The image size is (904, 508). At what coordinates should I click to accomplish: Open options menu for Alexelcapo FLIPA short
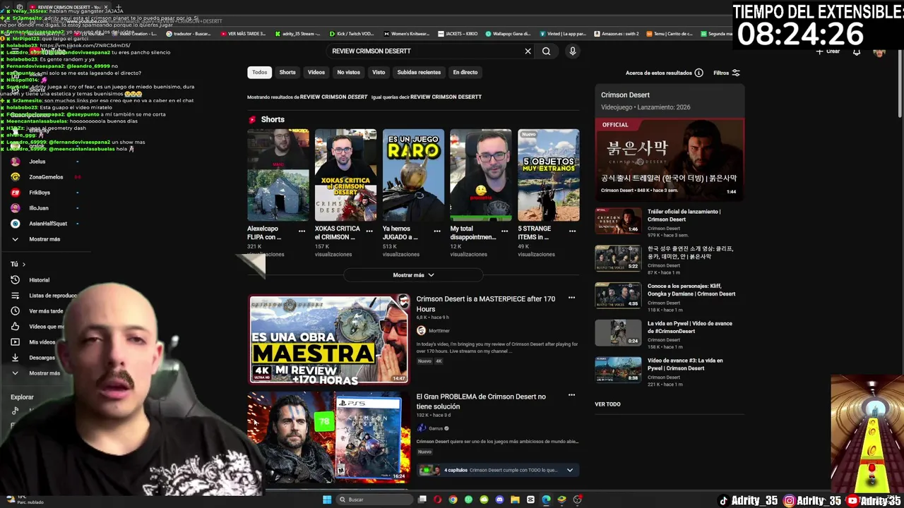(x=302, y=231)
